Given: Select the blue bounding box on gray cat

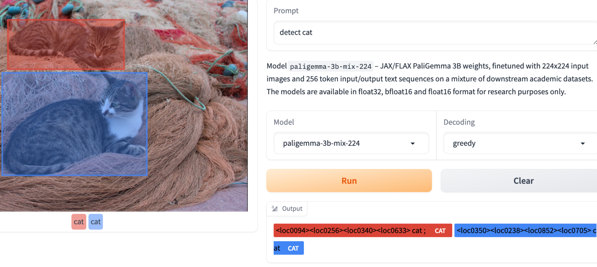Looking at the screenshot, I should click(74, 124).
